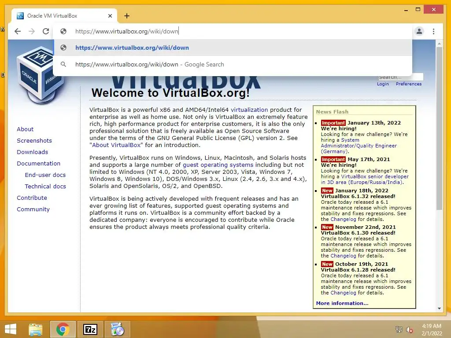Open Changelog link for 6.1.30 release
Image resolution: width=451 pixels, height=338 pixels.
(343, 256)
